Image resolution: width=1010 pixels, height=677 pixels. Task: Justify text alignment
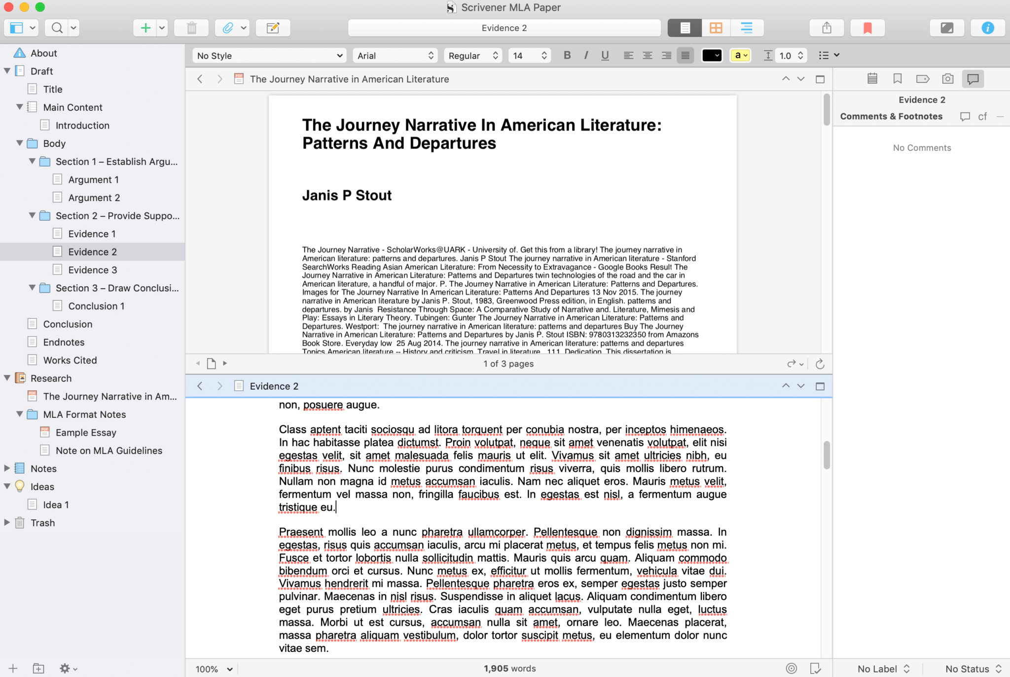pyautogui.click(x=685, y=55)
